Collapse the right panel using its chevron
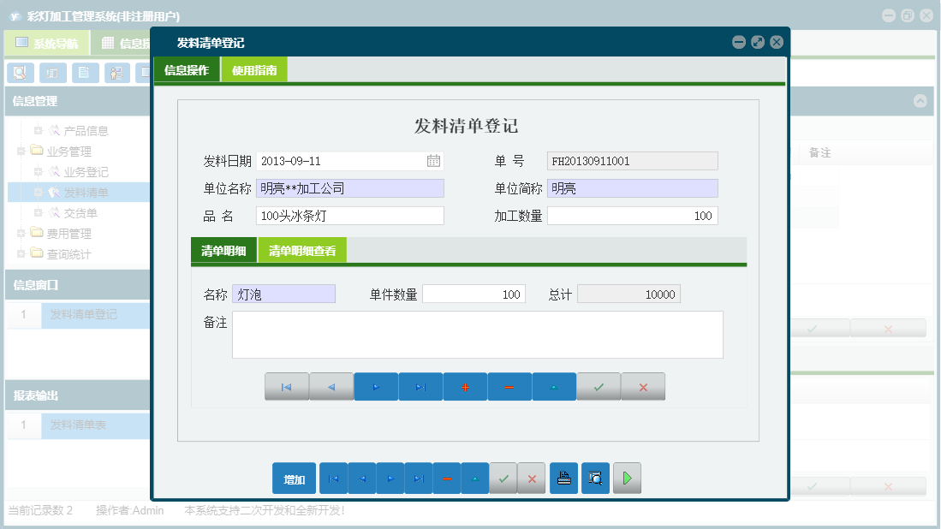The width and height of the screenshot is (941, 529). 920,101
